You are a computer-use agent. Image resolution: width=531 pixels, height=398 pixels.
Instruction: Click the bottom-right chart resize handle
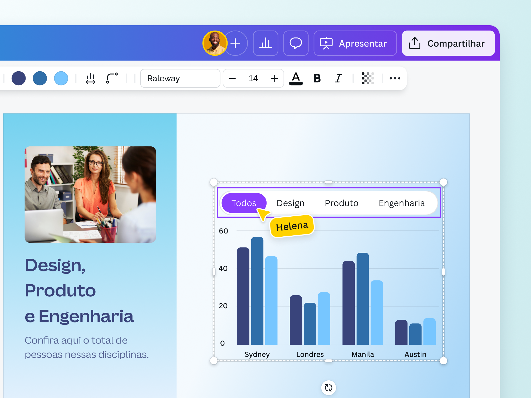[x=444, y=361]
